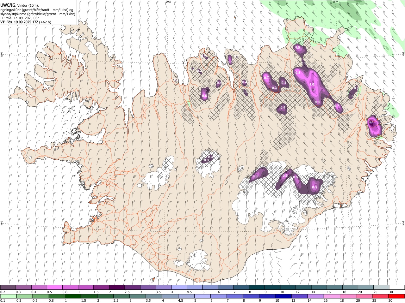Click the light purple 14 swatch in the lower legend row

coord(316,296)
